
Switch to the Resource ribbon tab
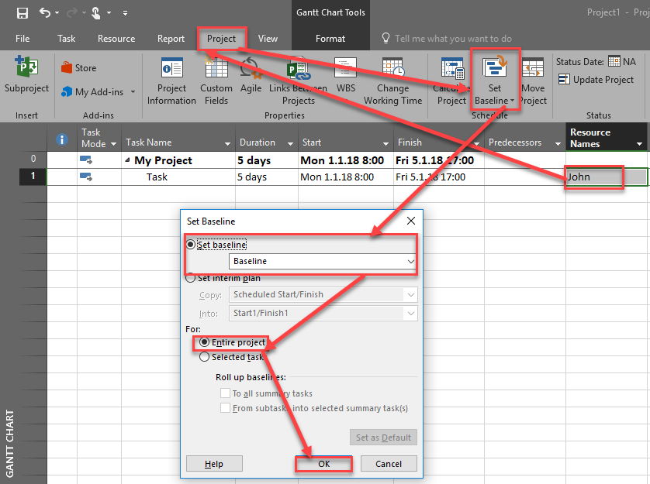tap(116, 39)
